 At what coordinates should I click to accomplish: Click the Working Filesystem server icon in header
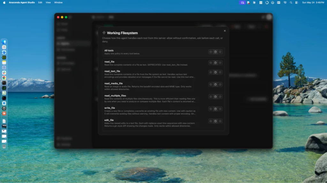pos(104,33)
